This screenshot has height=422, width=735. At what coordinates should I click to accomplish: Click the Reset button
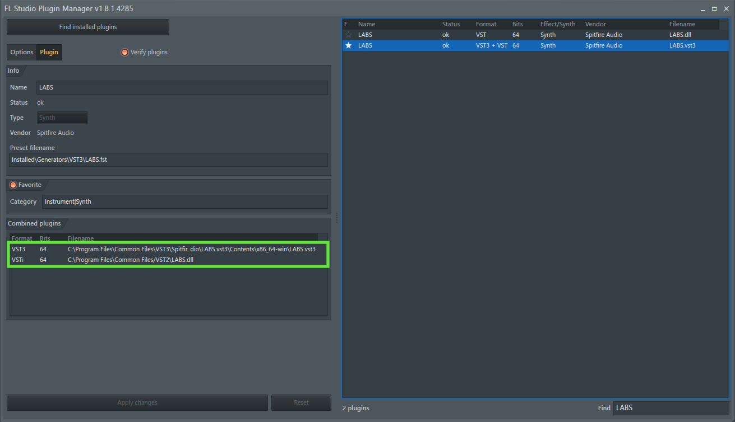[x=301, y=402]
